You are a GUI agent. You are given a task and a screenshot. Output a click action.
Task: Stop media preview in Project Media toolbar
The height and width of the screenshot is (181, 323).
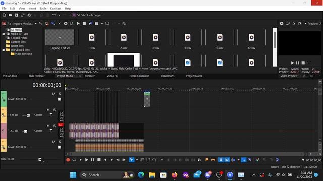(x=84, y=24)
